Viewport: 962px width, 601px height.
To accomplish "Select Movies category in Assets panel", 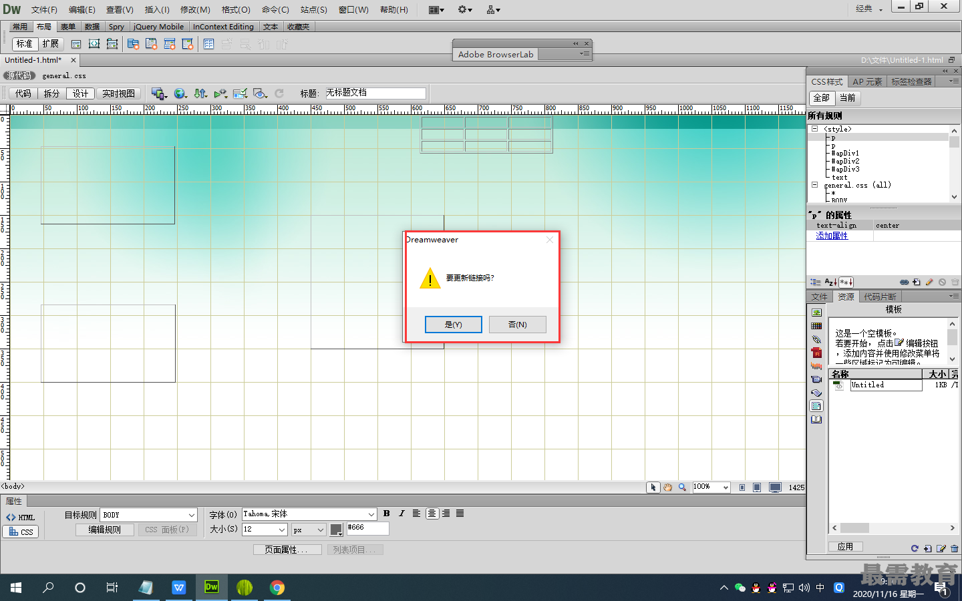I will tap(816, 379).
